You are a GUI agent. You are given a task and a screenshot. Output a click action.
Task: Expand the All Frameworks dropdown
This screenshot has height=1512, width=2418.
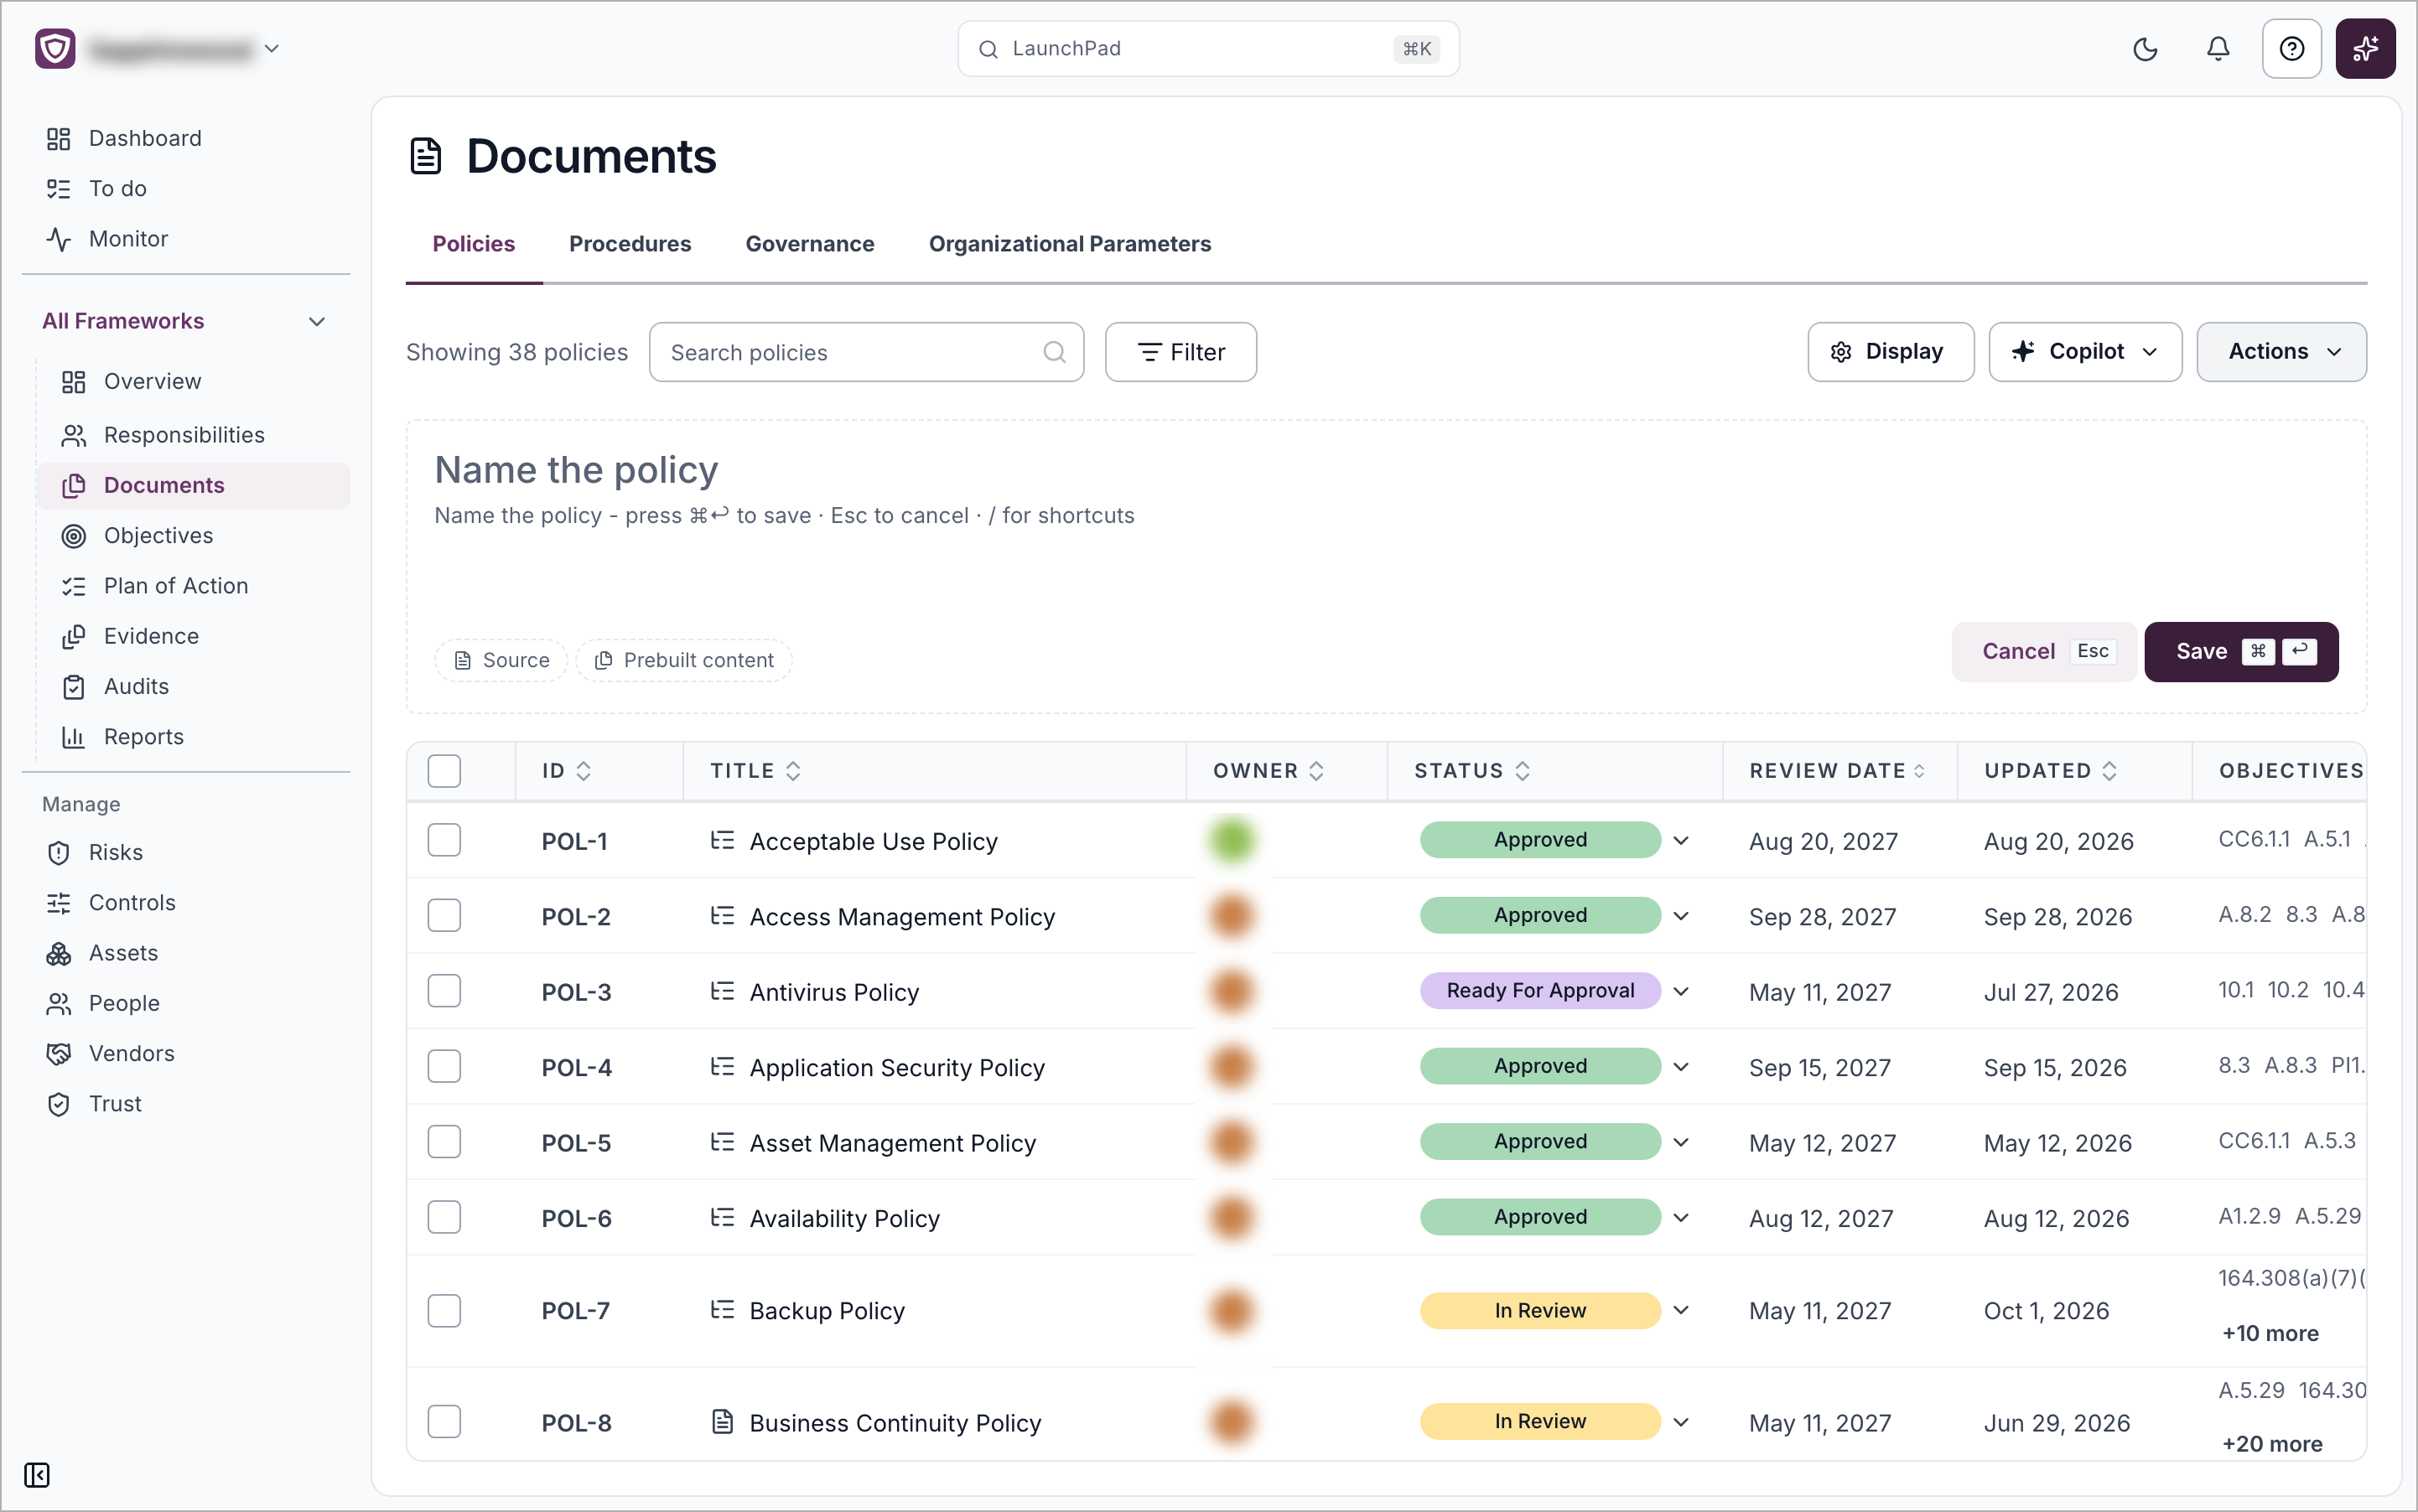pos(184,321)
